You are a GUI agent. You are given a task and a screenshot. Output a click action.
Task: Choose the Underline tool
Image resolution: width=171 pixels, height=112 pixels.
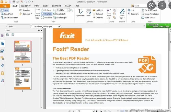click(x=98, y=18)
